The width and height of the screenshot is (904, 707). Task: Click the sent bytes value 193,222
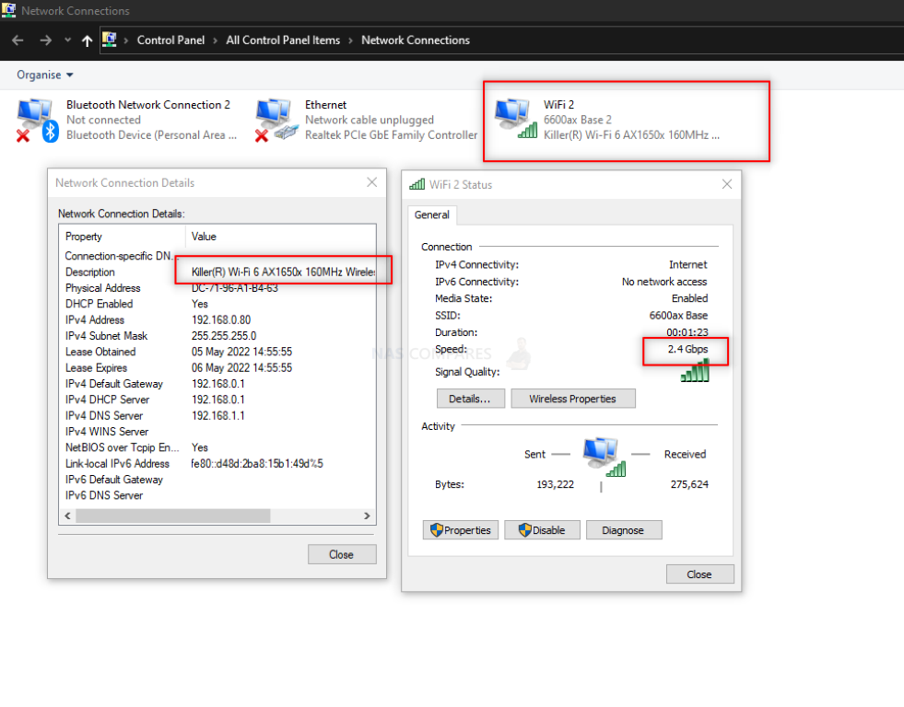(555, 484)
